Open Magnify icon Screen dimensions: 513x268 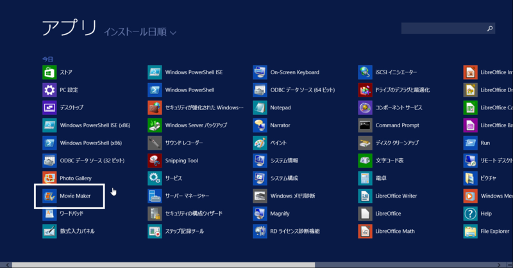coord(260,214)
